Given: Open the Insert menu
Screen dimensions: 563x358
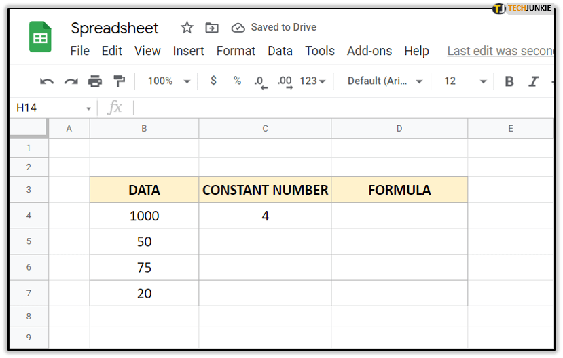Looking at the screenshot, I should (x=188, y=51).
